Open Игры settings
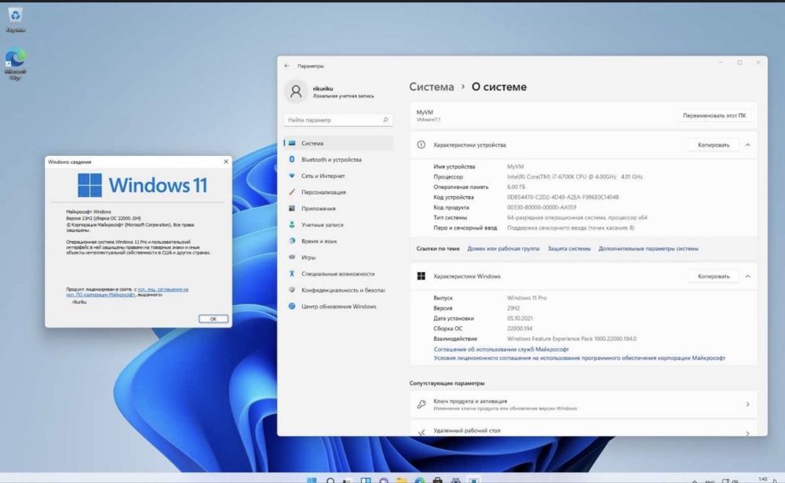785x483 pixels. click(338, 257)
